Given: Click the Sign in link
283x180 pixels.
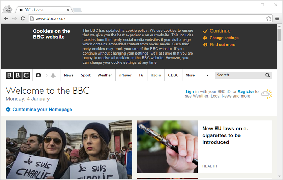Looking at the screenshot, I should [x=192, y=92].
